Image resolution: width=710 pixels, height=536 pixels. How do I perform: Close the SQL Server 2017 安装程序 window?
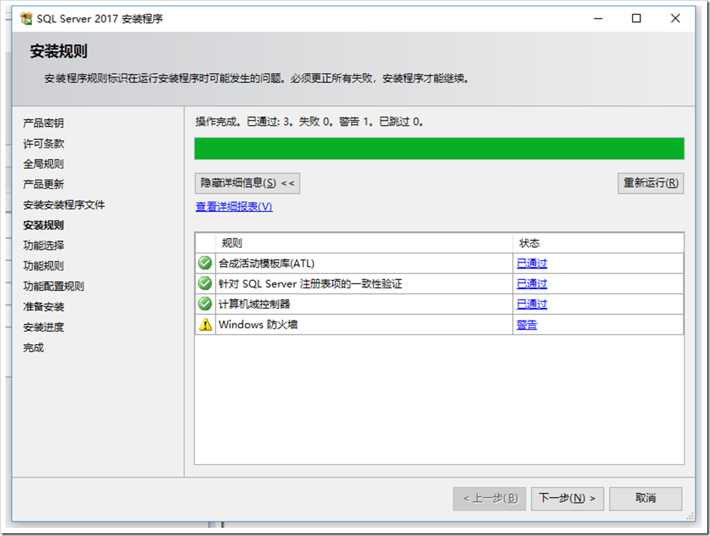pos(675,18)
